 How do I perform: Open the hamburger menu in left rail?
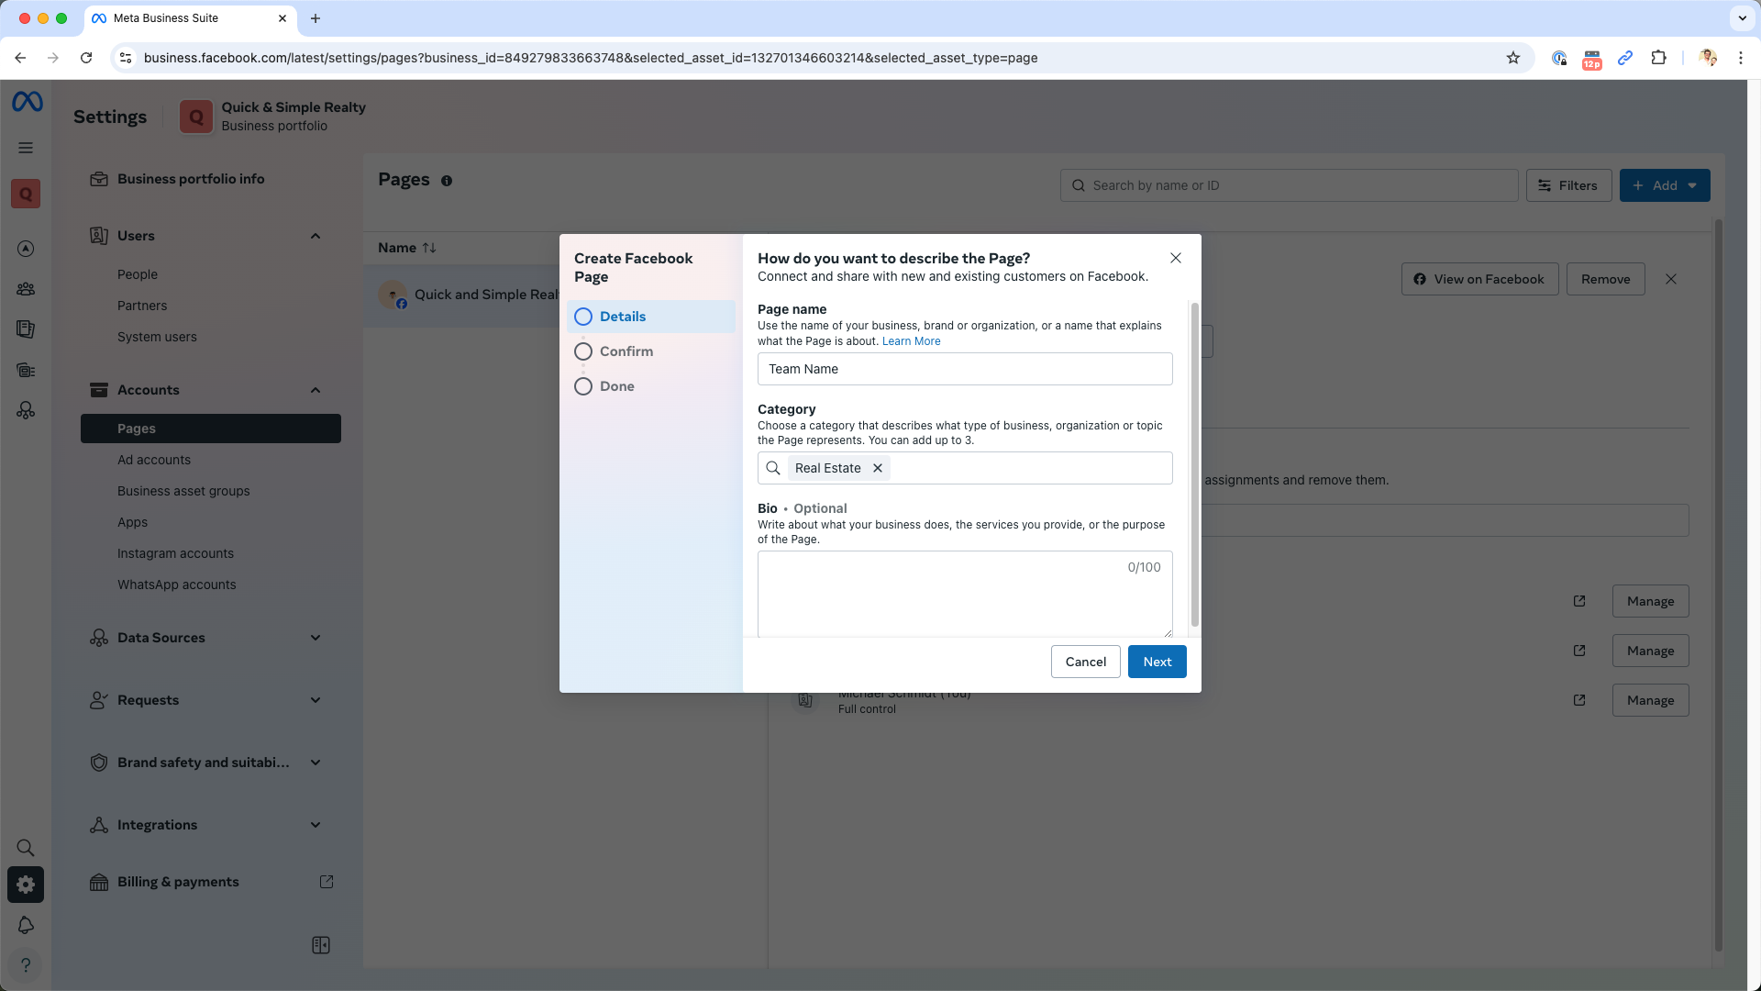pos(26,148)
